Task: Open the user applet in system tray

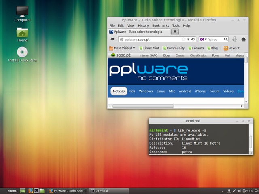Action: pos(229,191)
